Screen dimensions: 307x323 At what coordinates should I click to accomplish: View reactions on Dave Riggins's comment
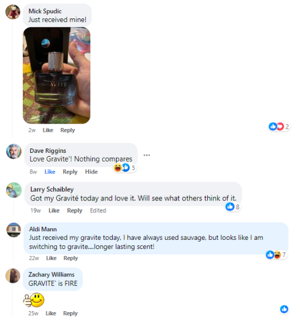pos(125,167)
